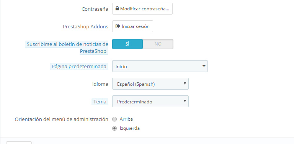Click the small triangle arrow on the Tema select

(185, 101)
